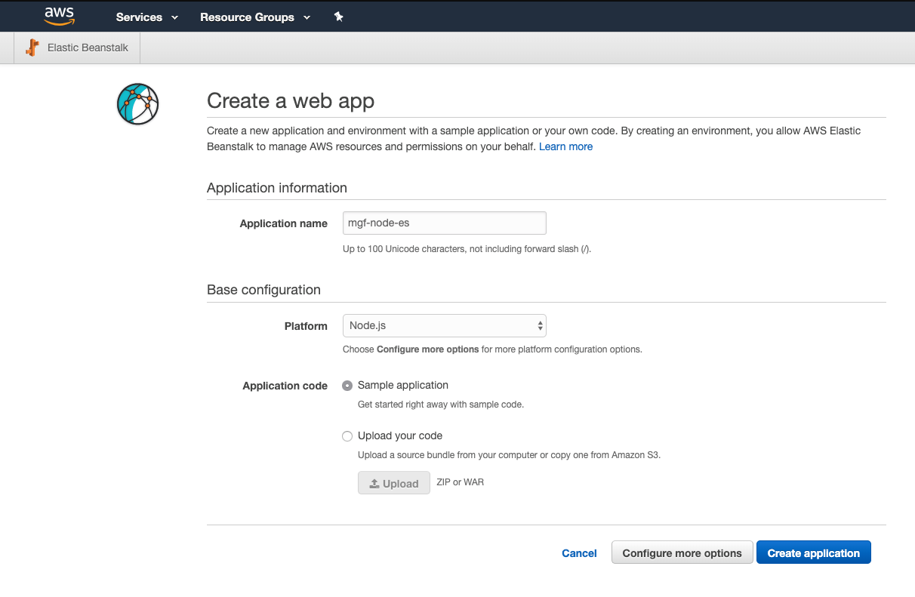Click the Services dropdown arrow
Screen dimensions: 915x597
pos(175,17)
